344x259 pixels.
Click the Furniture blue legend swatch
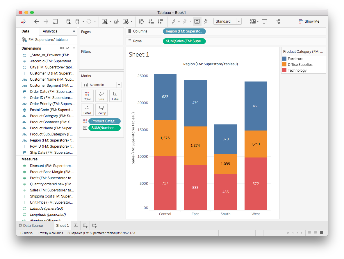[x=285, y=59]
